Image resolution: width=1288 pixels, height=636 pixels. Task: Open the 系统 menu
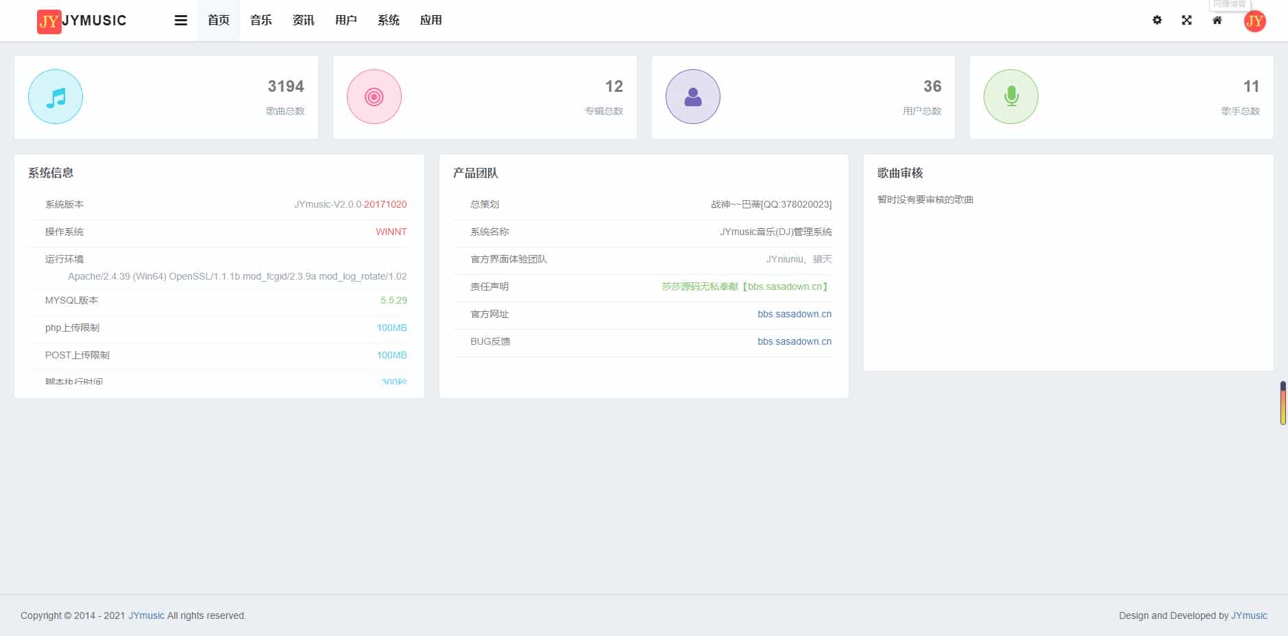coord(389,21)
